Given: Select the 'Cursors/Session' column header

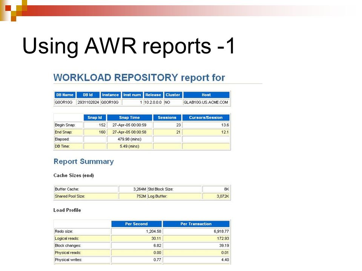Looking at the screenshot, I should 206,117.
